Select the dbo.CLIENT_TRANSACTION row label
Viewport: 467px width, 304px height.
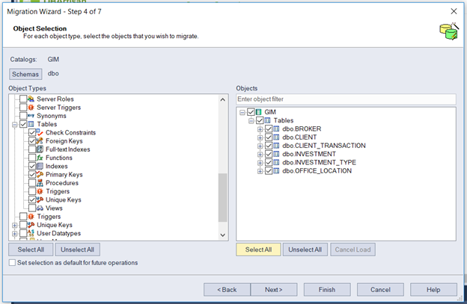coord(324,146)
